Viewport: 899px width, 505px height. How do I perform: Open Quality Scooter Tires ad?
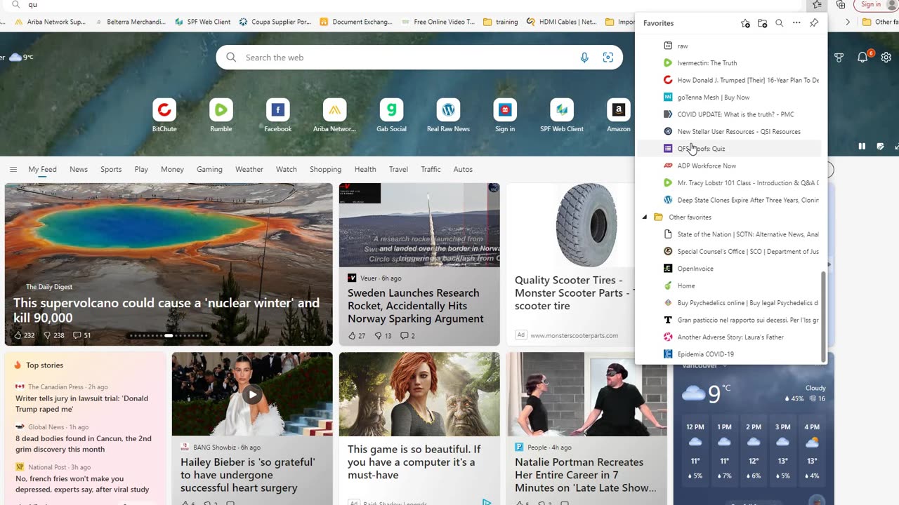[x=575, y=292]
